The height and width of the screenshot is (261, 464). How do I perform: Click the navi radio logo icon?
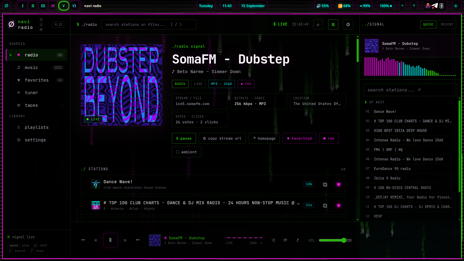point(11,24)
